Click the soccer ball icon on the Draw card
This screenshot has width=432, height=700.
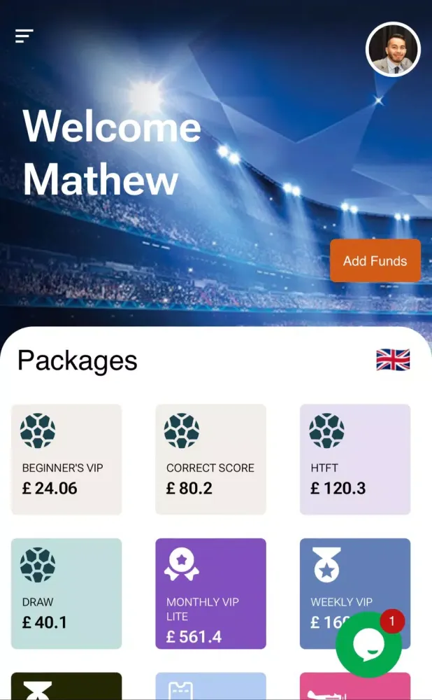pos(37,565)
